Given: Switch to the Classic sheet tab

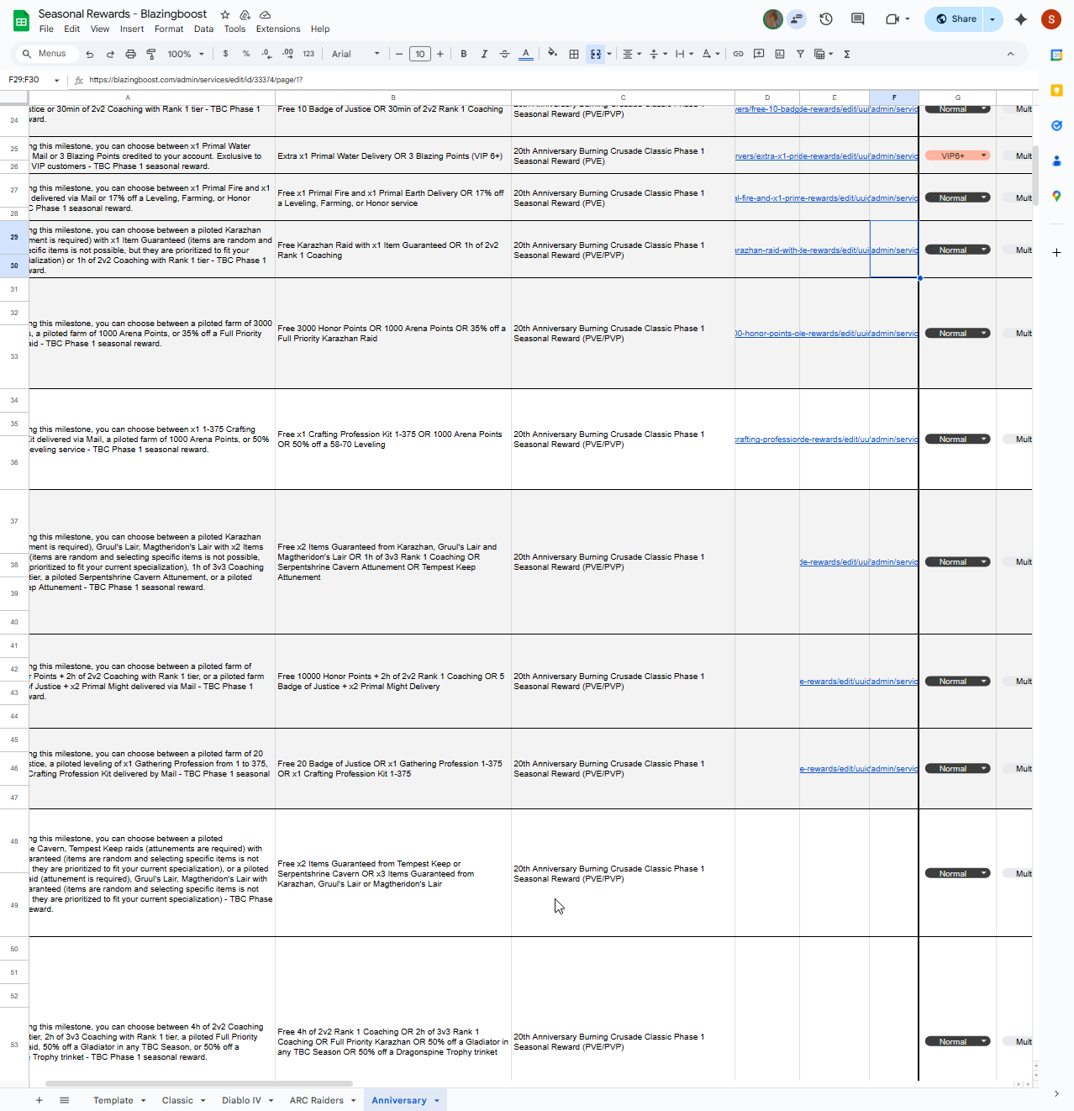Looking at the screenshot, I should coord(177,1100).
